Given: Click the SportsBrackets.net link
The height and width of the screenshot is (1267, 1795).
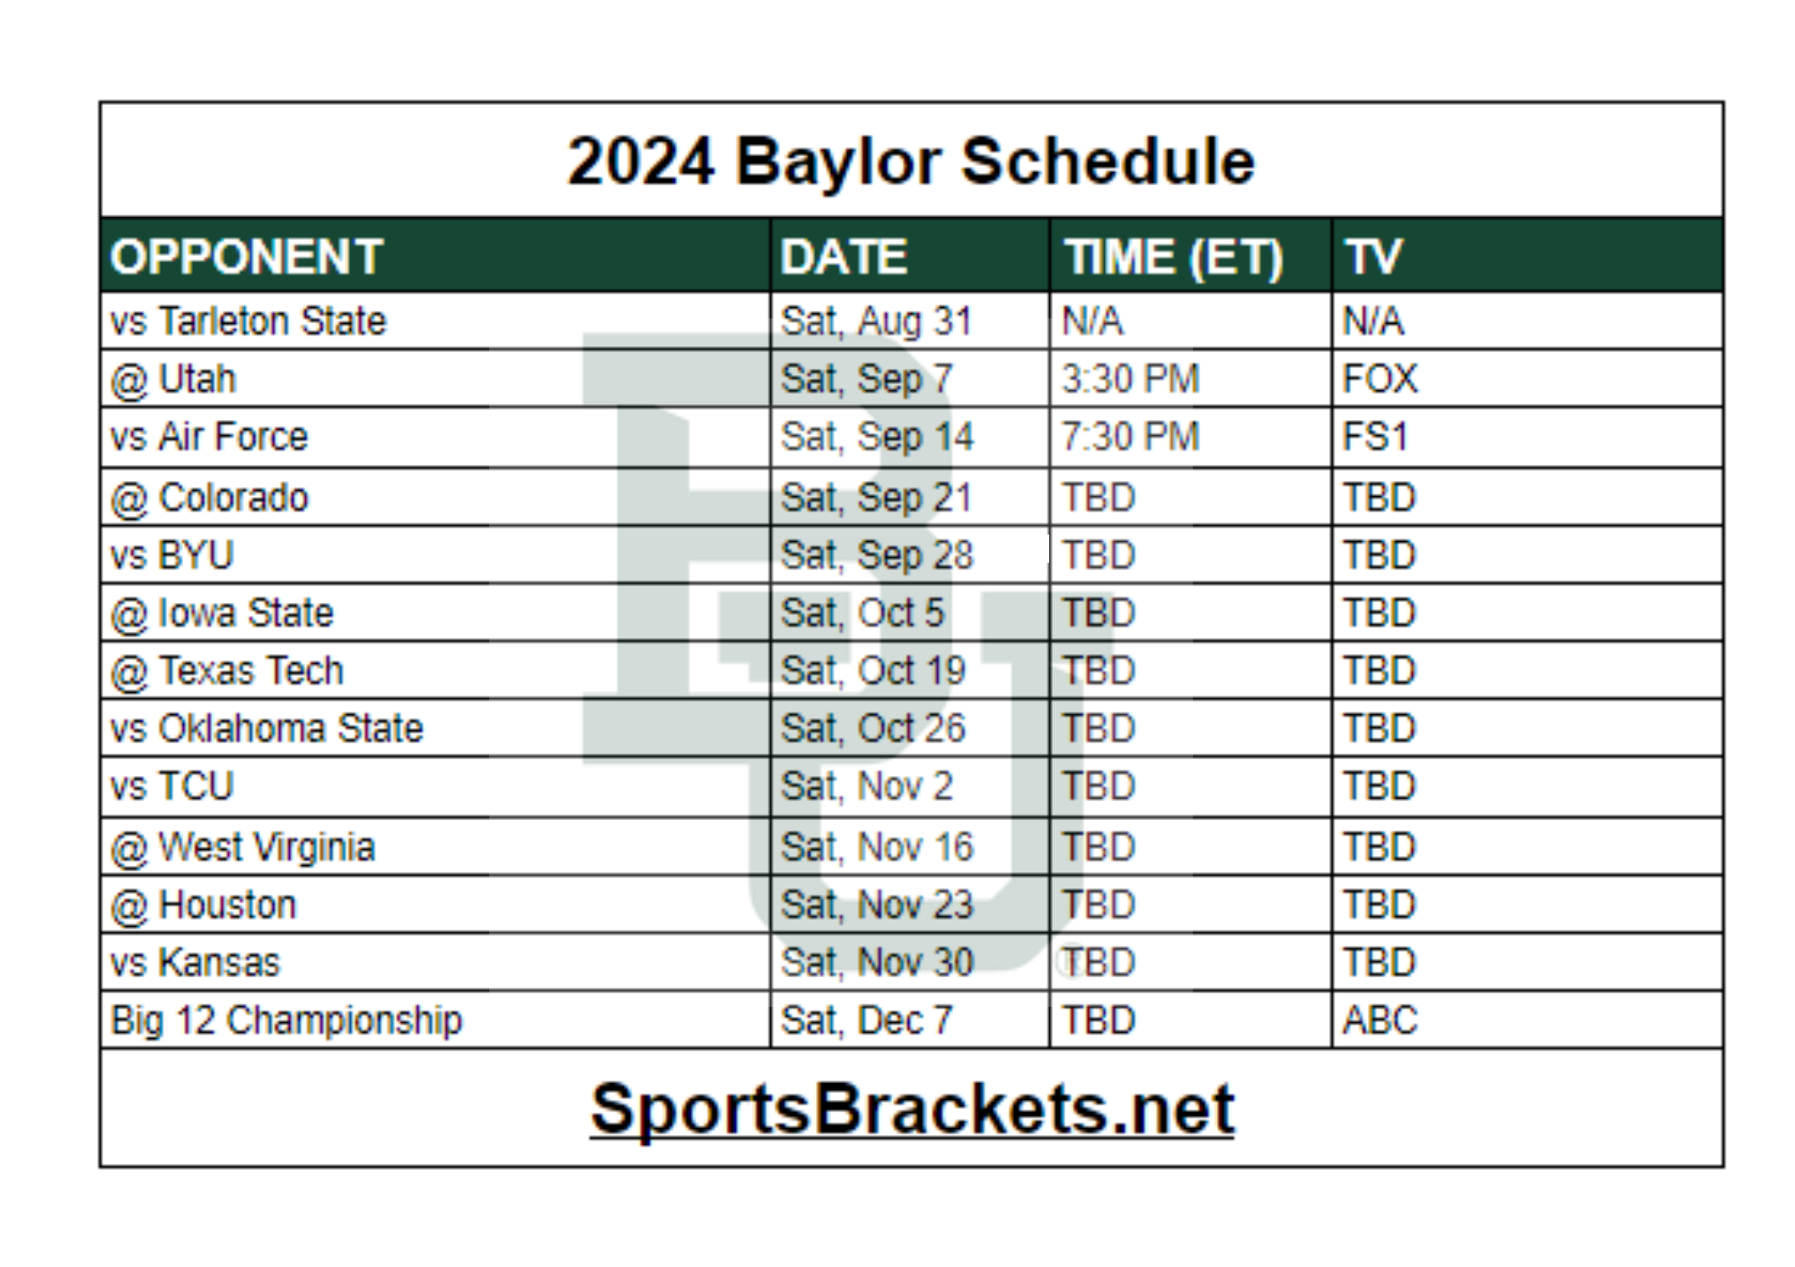Looking at the screenshot, I should point(911,1109).
